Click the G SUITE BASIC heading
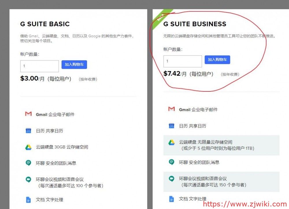Viewport: 289px width, 209px height. (x=45, y=24)
